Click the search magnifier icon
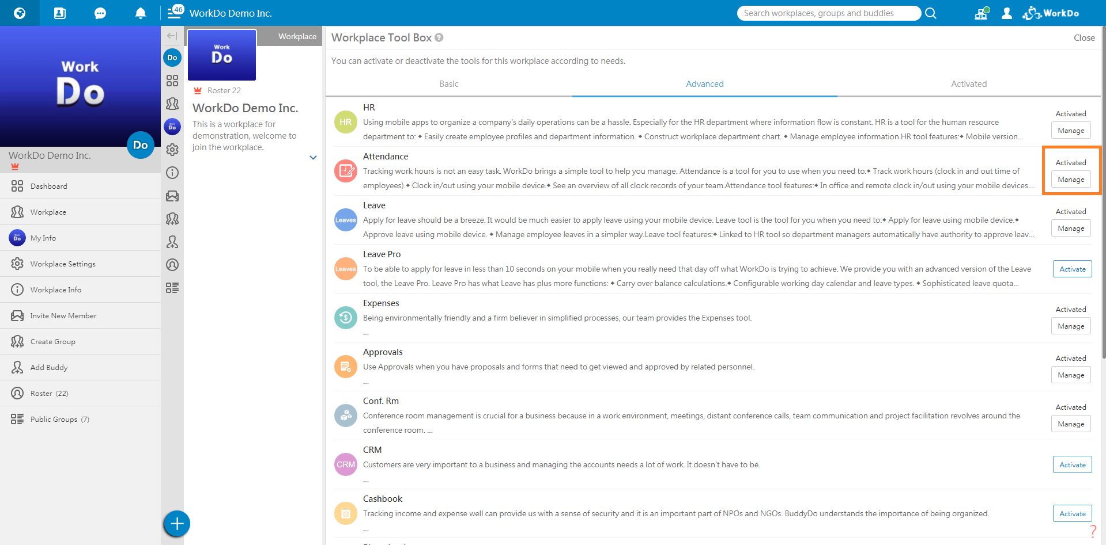 (x=931, y=13)
